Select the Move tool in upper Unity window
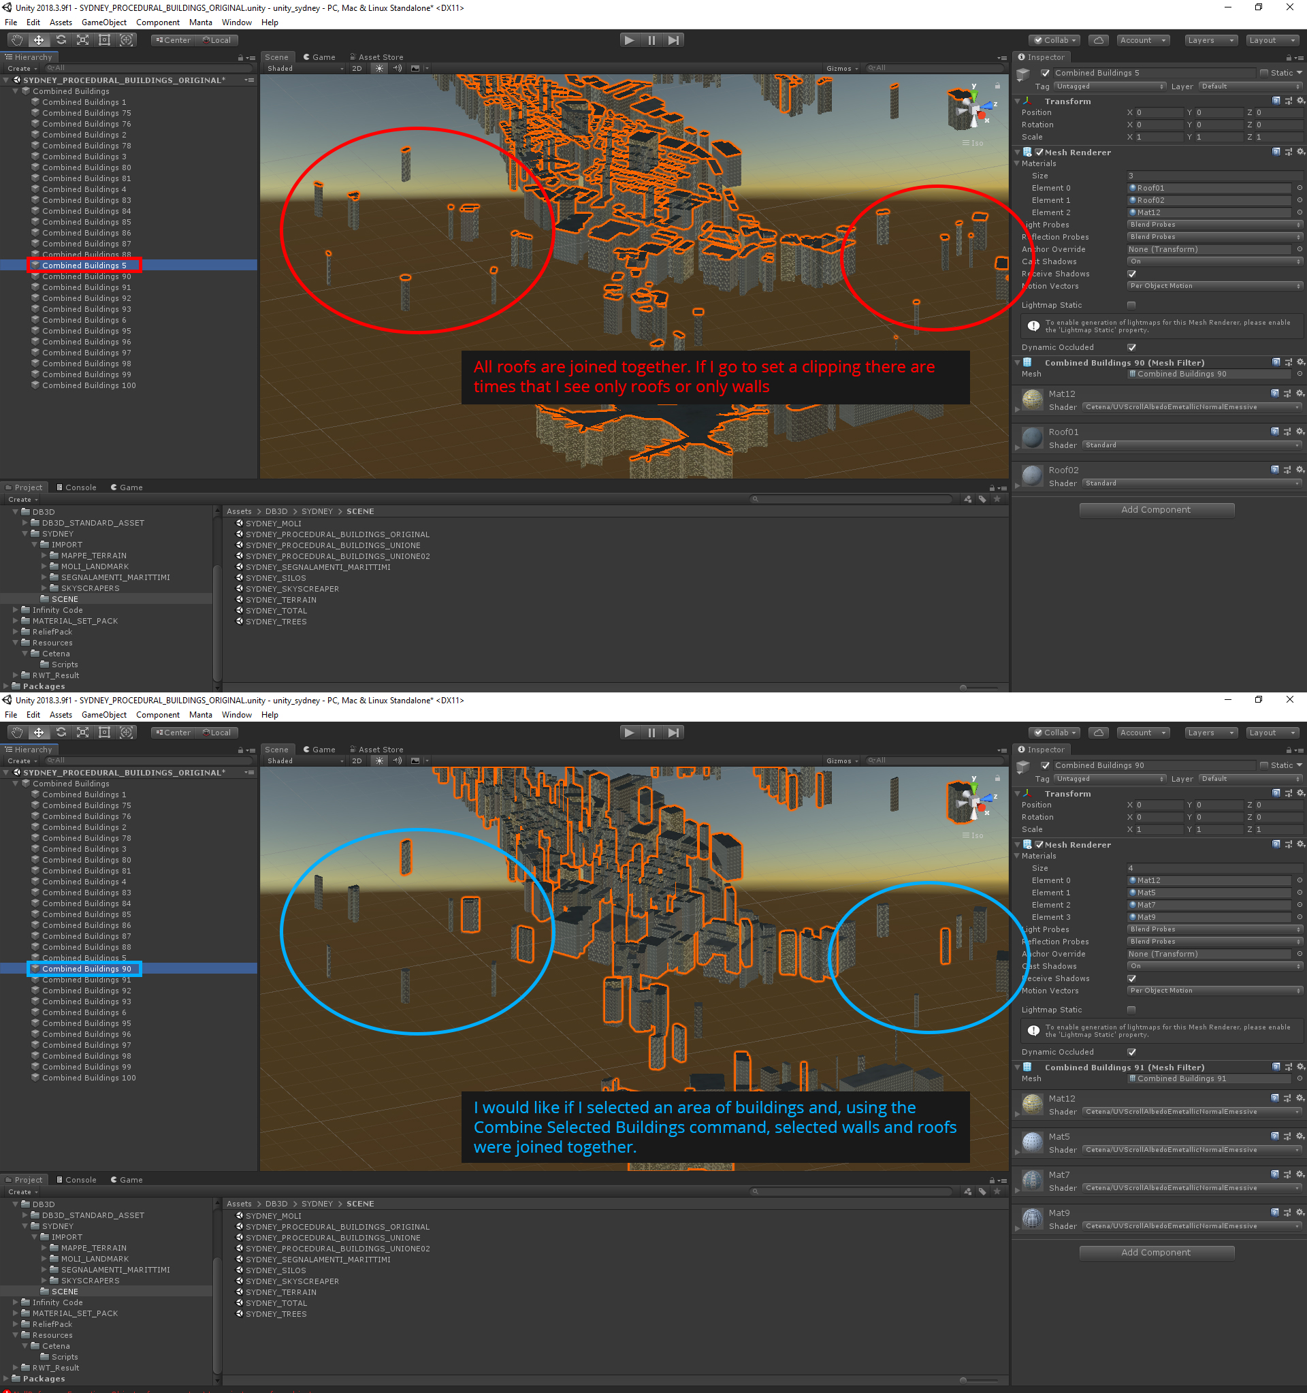 point(39,40)
